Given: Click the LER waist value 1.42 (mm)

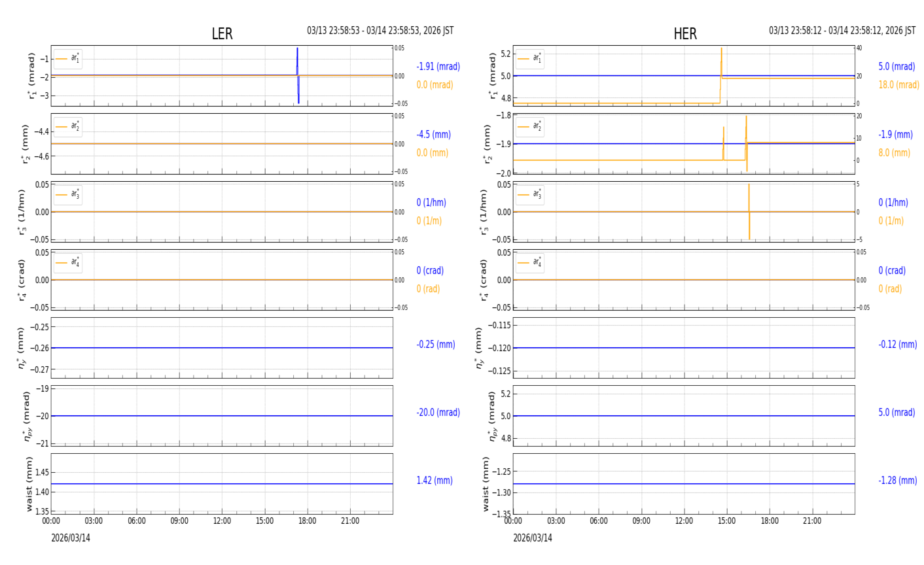Looking at the screenshot, I should click(x=435, y=481).
